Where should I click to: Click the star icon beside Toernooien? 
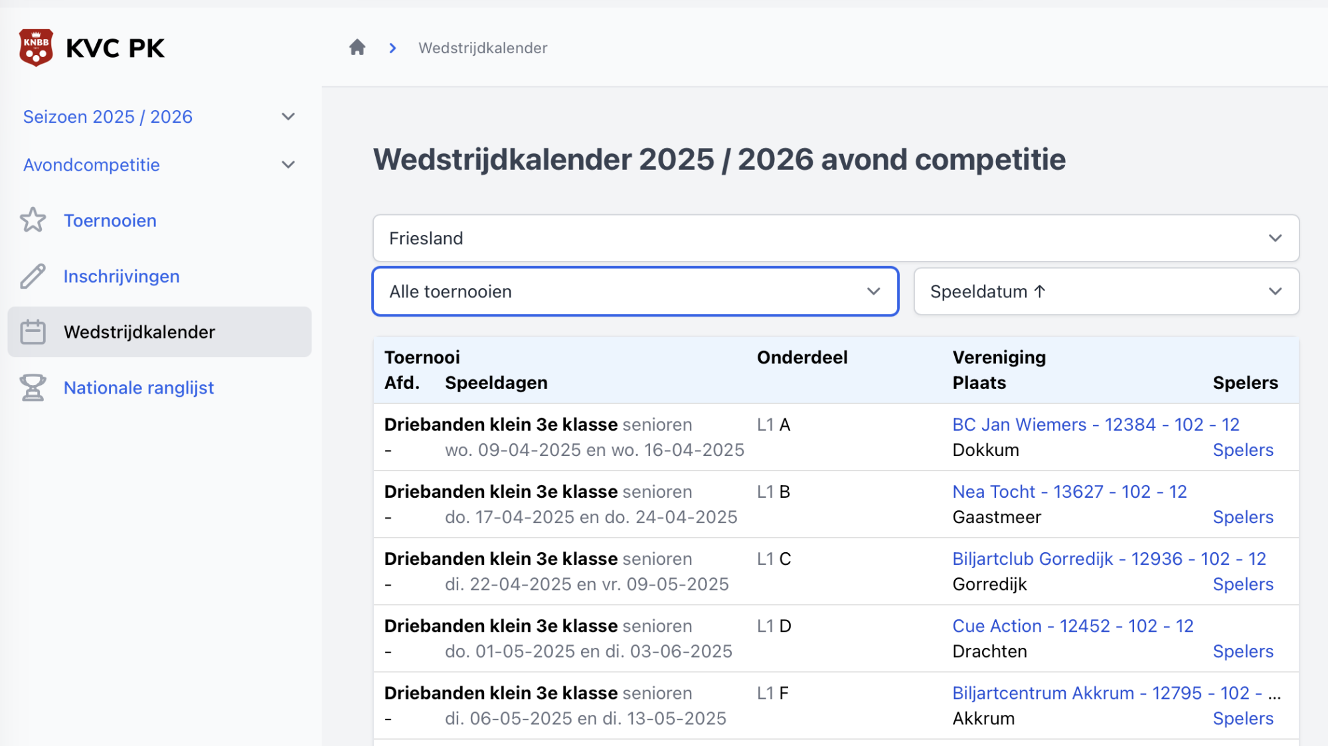tap(33, 220)
